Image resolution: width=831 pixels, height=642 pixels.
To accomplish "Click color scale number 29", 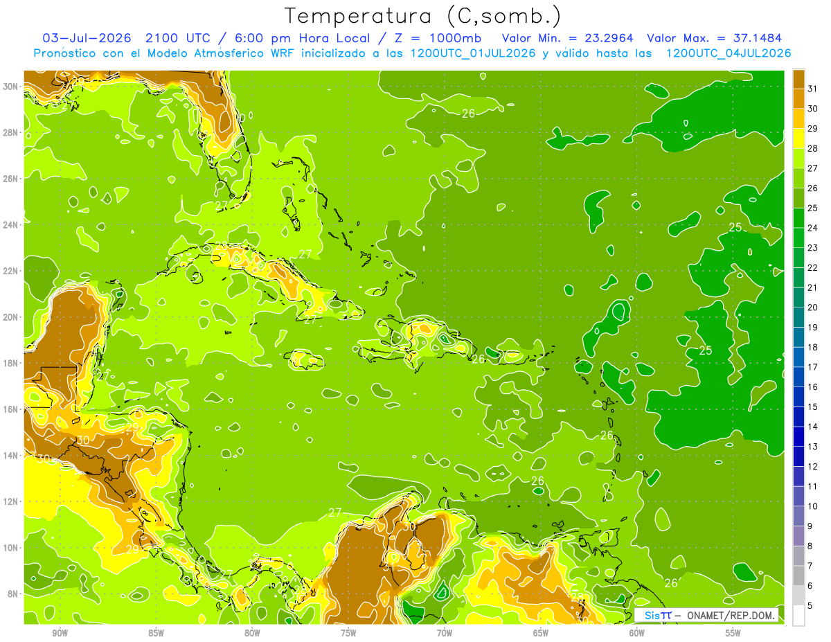I will (x=813, y=128).
